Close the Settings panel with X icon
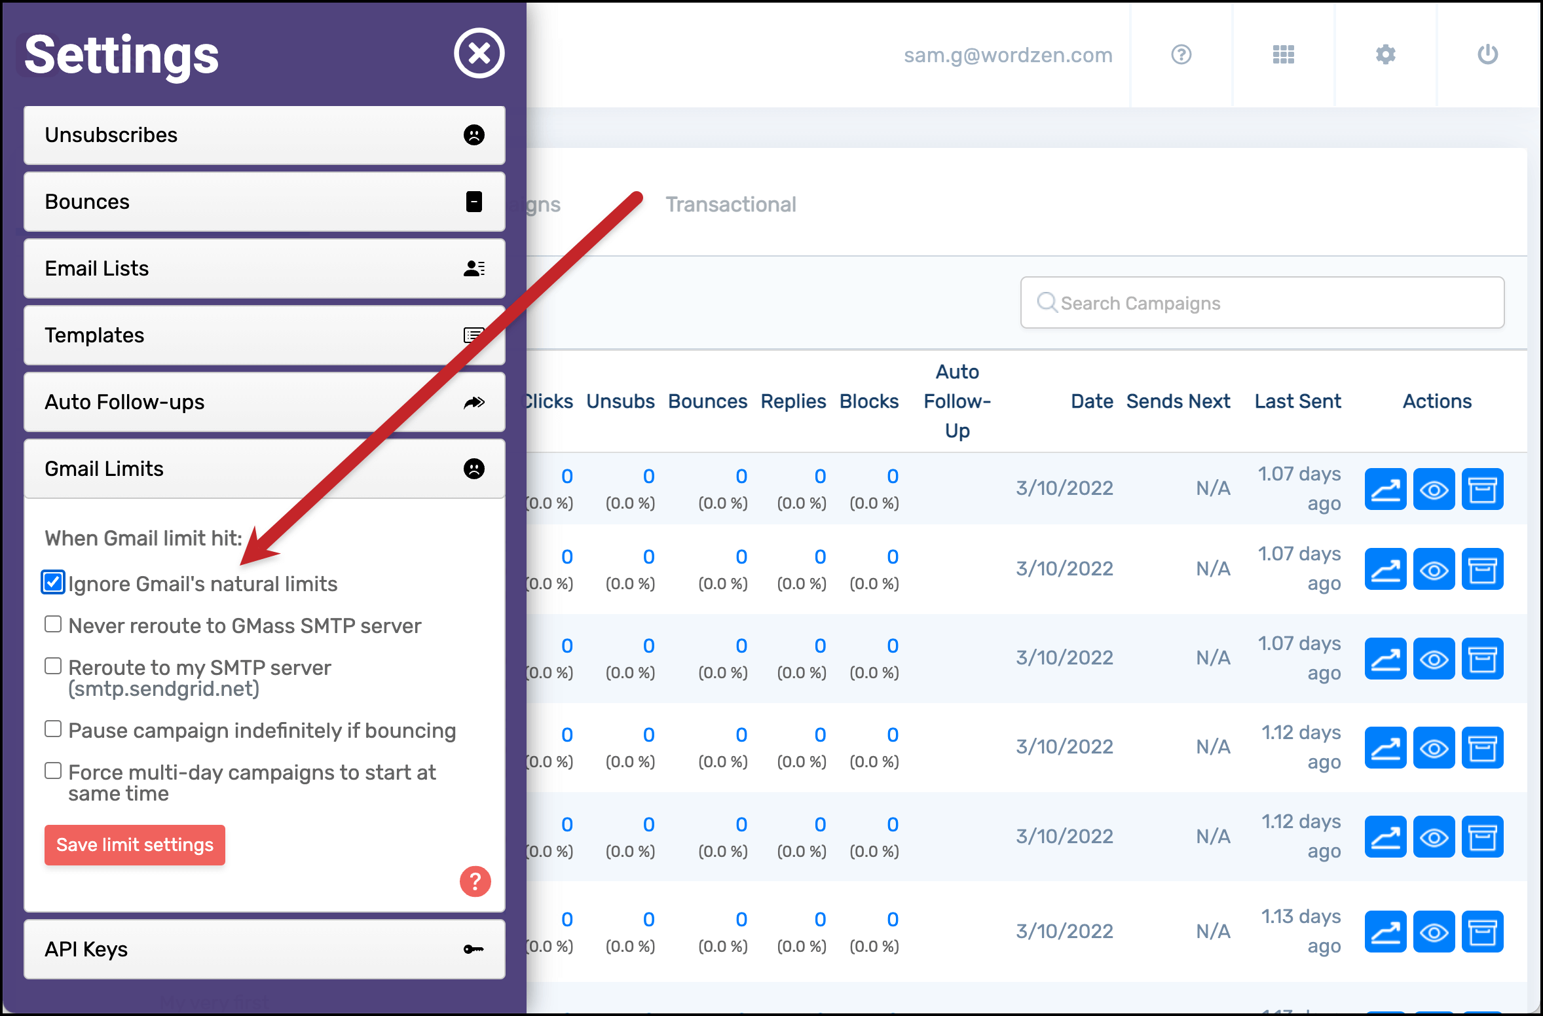1543x1016 pixels. pyautogui.click(x=479, y=53)
